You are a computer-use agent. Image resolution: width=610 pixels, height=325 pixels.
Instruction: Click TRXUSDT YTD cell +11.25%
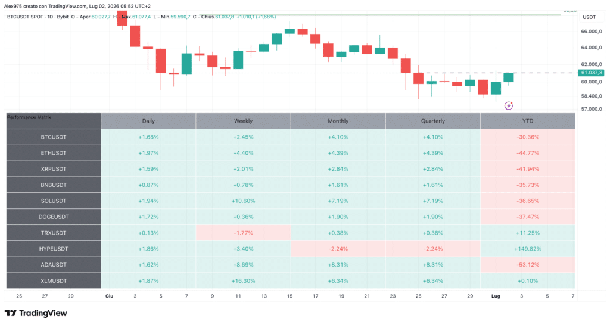(x=528, y=233)
